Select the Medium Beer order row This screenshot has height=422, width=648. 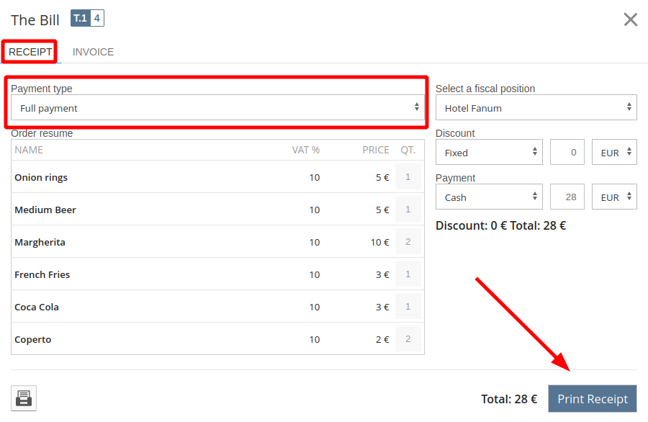tap(217, 209)
